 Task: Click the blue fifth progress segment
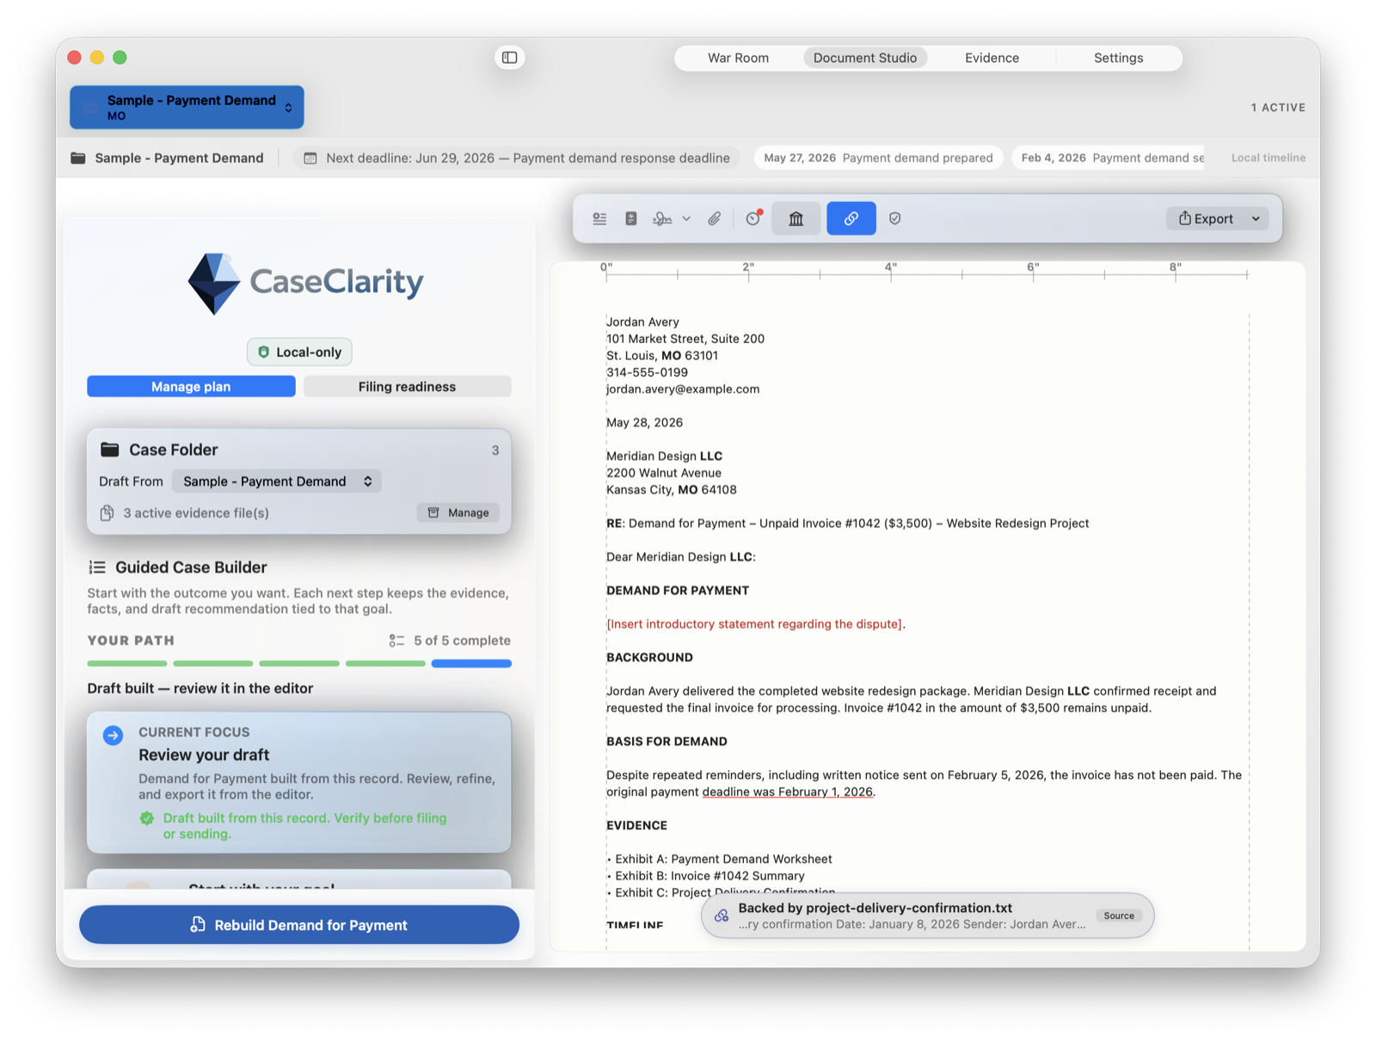coord(471,664)
